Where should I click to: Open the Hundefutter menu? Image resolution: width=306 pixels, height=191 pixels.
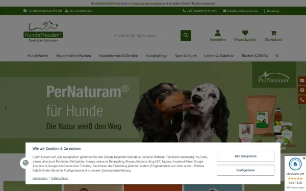38,56
